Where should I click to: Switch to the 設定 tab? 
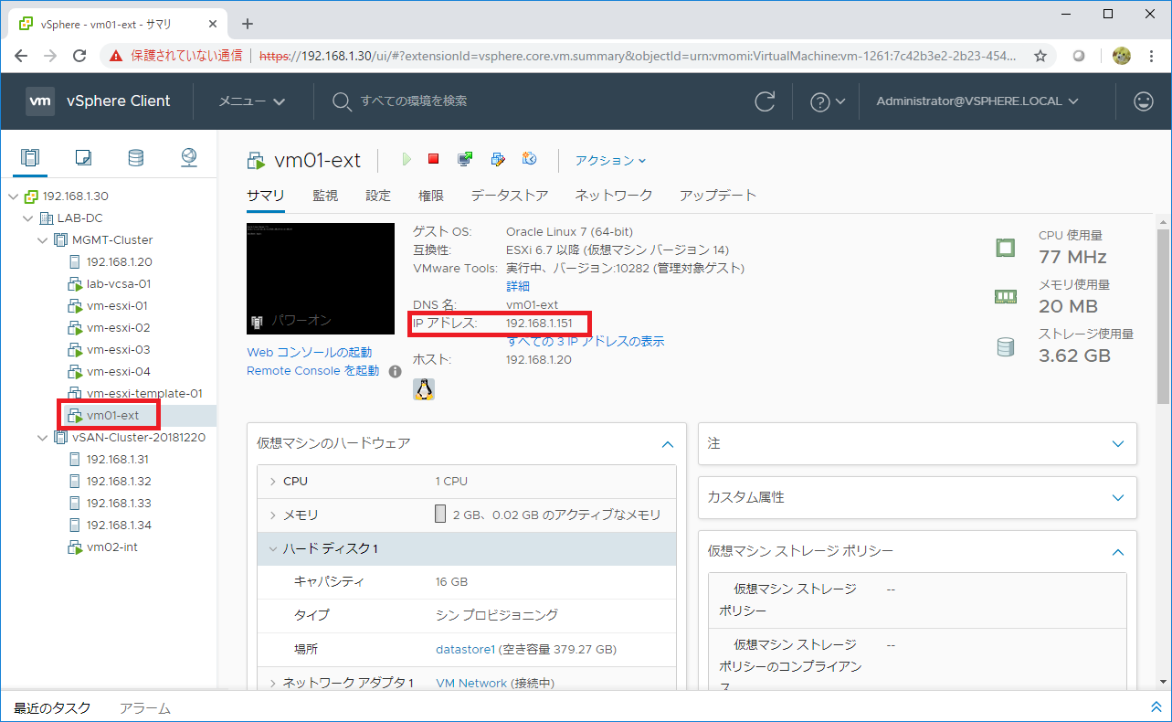[378, 196]
